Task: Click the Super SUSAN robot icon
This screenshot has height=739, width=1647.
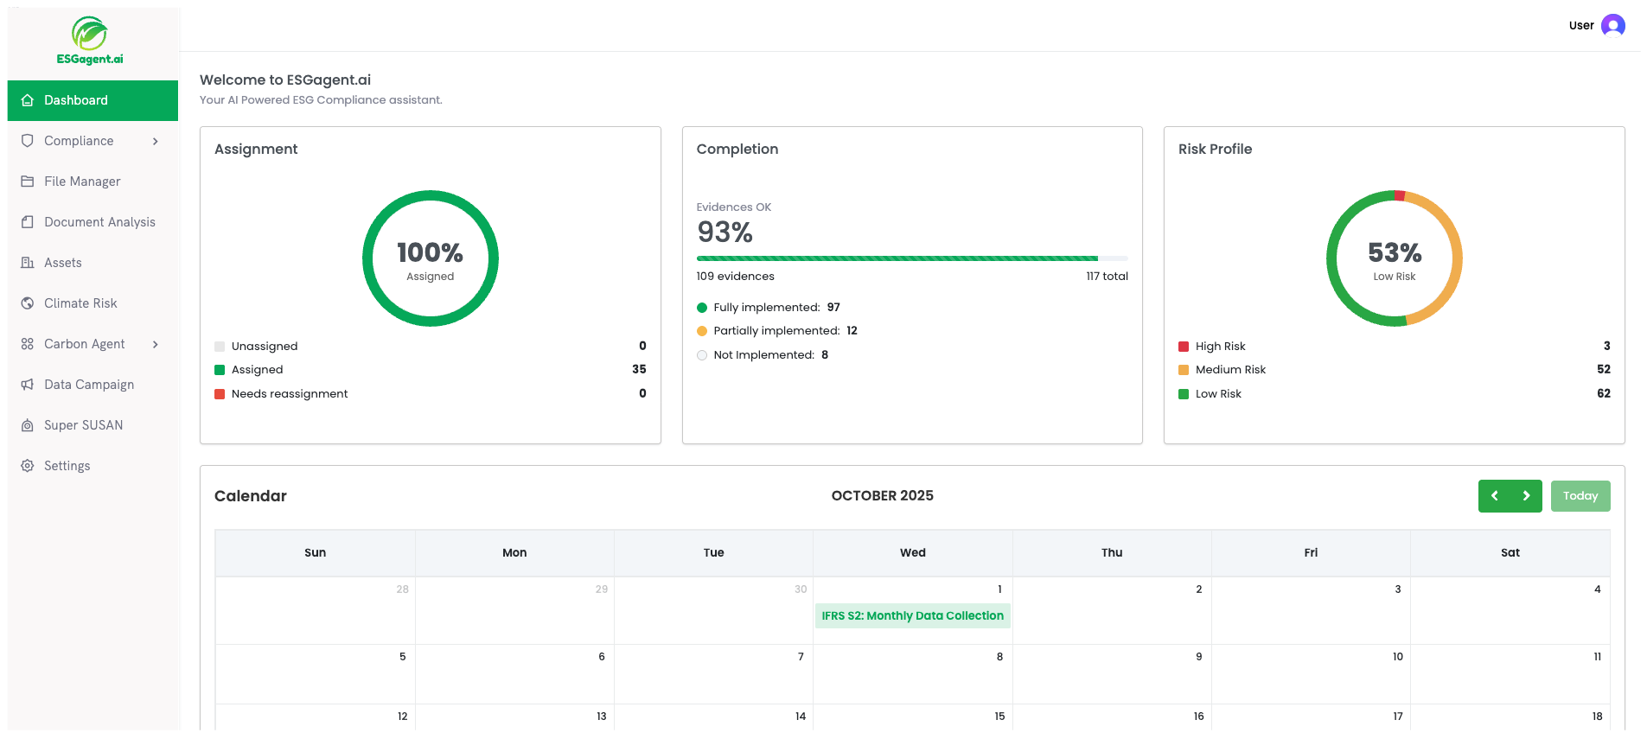Action: tap(28, 425)
